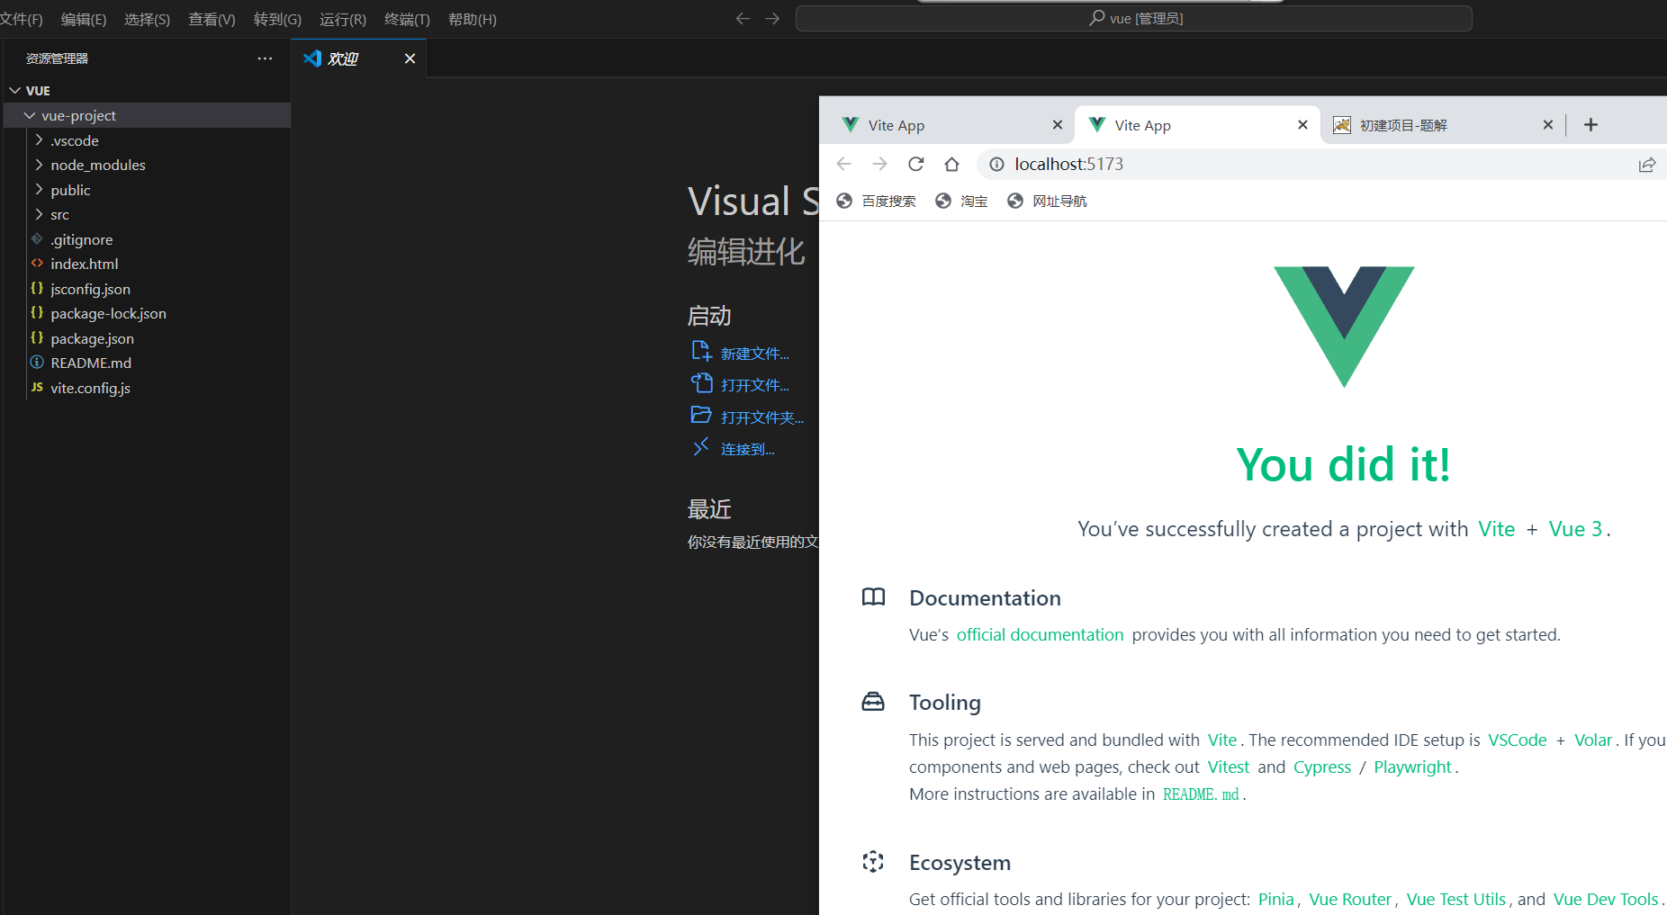
Task: Click the Vue logo image
Action: (1344, 327)
